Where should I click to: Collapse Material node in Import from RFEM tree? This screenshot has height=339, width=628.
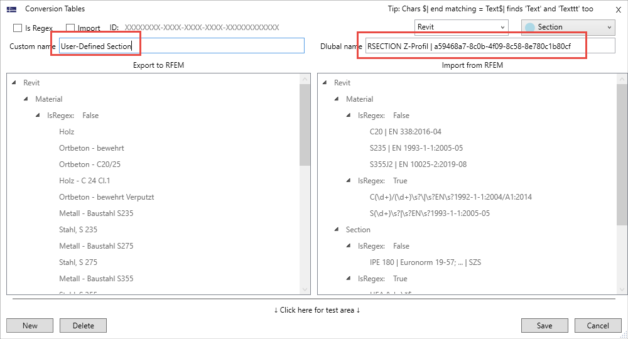point(337,99)
